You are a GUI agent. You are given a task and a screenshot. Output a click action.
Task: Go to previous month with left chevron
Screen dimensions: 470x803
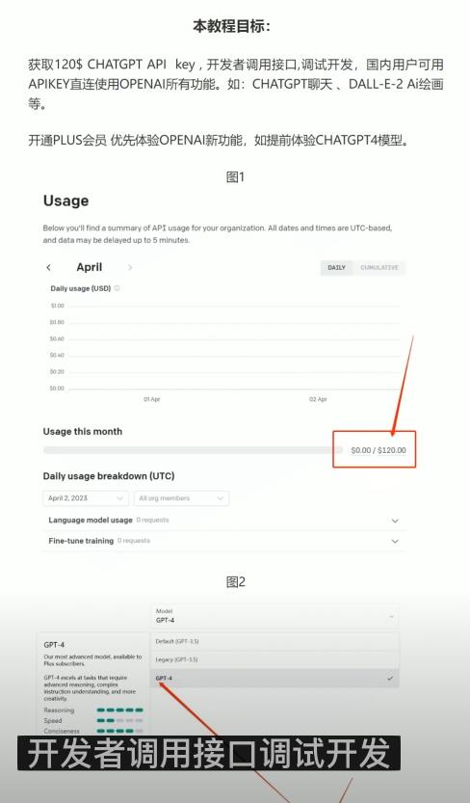point(48,267)
